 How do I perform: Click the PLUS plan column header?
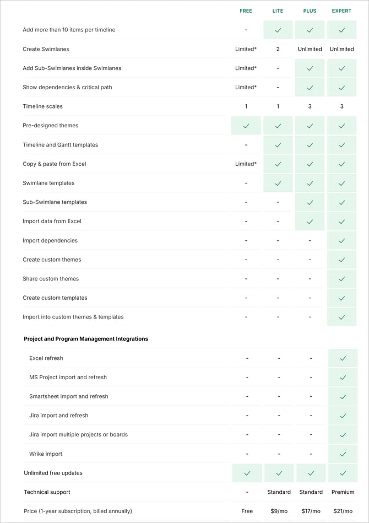(x=310, y=10)
